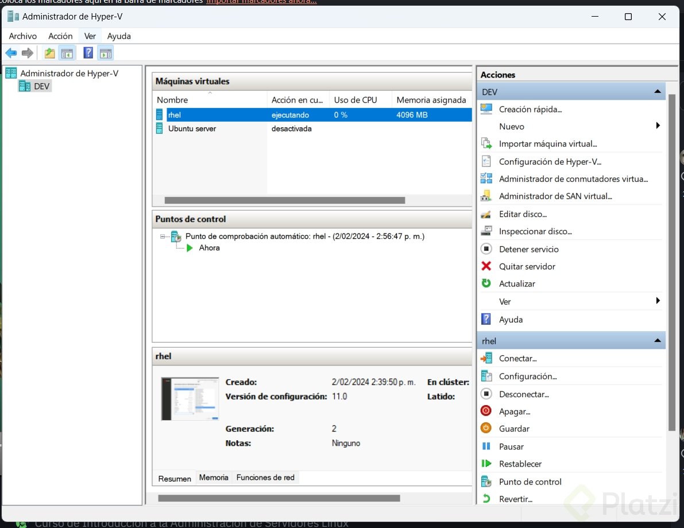Click the forward arrow toolbar icon
This screenshot has width=684, height=528.
coord(28,53)
